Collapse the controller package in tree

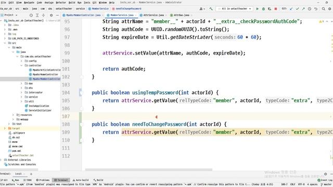click(x=21, y=65)
